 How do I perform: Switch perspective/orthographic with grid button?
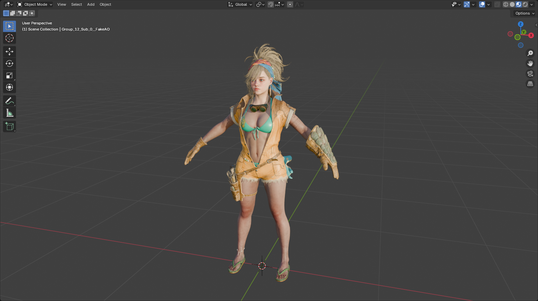tap(530, 84)
